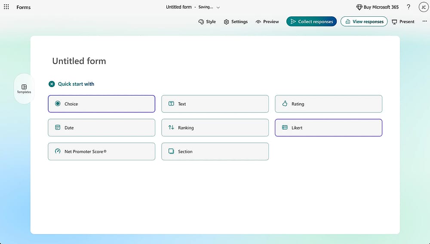Preview the form
430x244 pixels.
(267, 21)
